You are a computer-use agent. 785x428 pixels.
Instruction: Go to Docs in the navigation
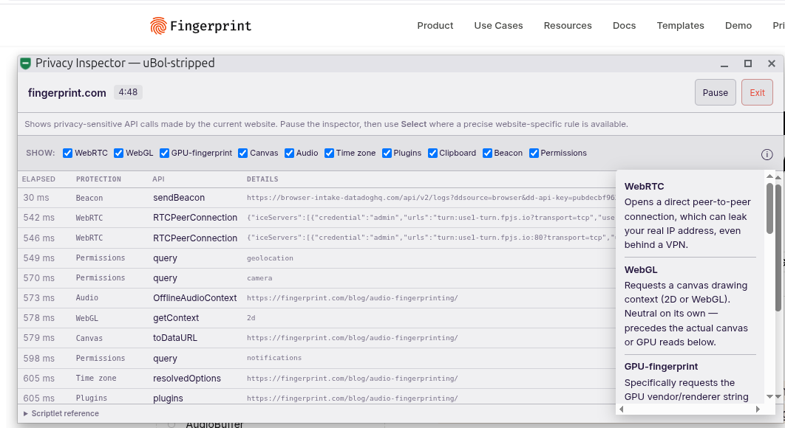(624, 26)
